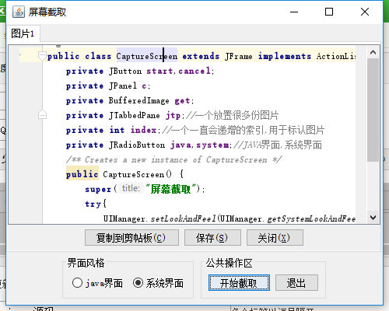Screen dimensions: 389x311
Task: Click the 界面风格 group label
Action: (86, 263)
